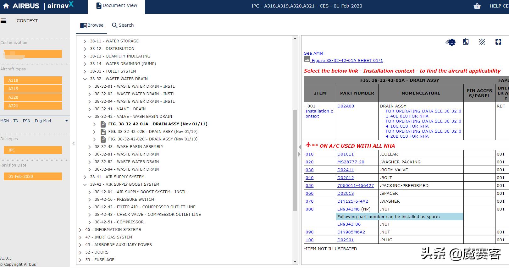Toggle the A318 aircraft type filter
Image resolution: width=509 pixels, height=268 pixels.
pos(33,80)
